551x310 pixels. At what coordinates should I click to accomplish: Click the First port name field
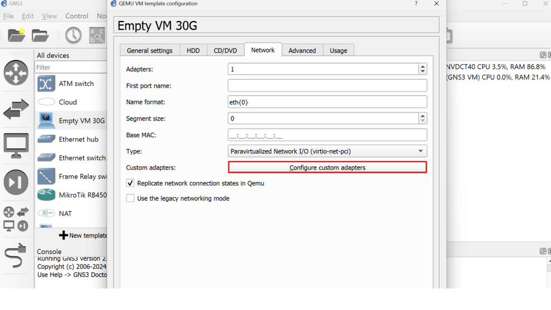[327, 86]
